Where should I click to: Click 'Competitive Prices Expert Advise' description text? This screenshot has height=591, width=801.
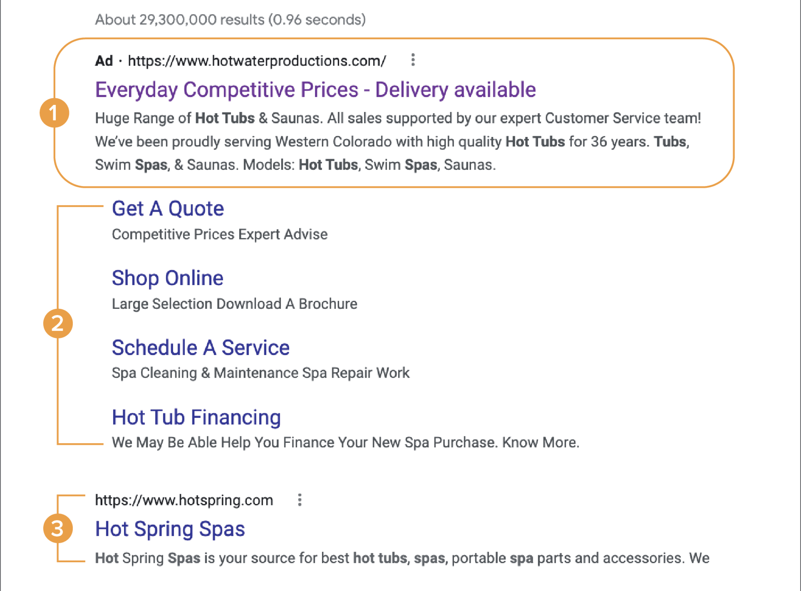(x=219, y=234)
